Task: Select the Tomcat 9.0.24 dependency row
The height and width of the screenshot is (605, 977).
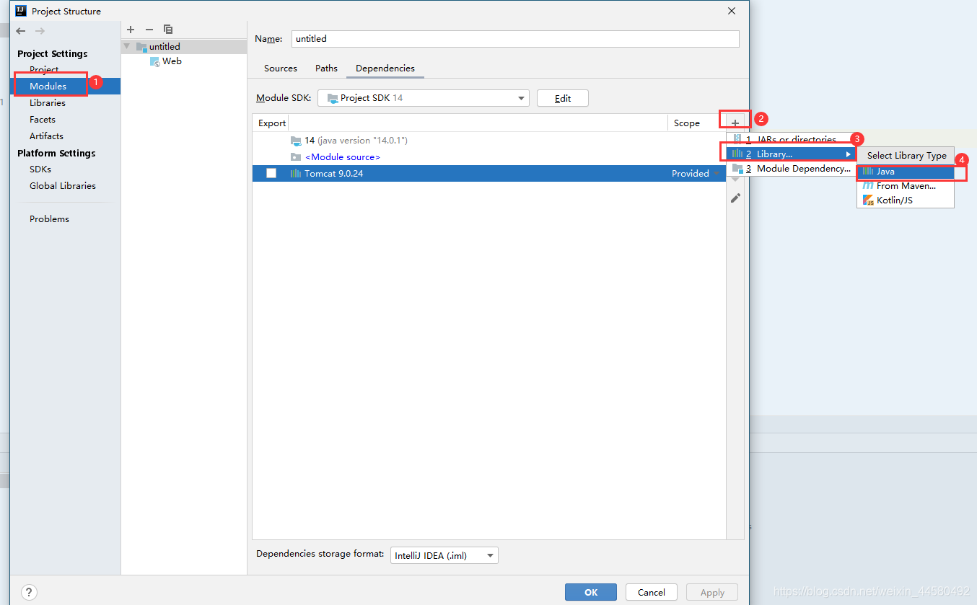Action: point(488,174)
